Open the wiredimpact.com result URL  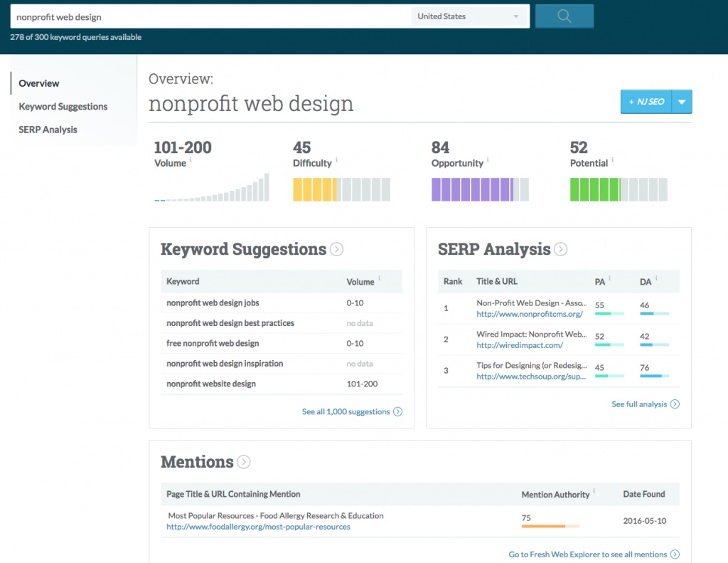[x=520, y=345]
